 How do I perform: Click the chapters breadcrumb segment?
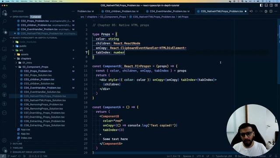point(92,17)
